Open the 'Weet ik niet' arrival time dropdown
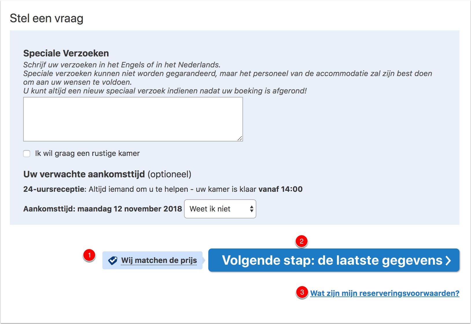This screenshot has height=324, width=471. 220,209
